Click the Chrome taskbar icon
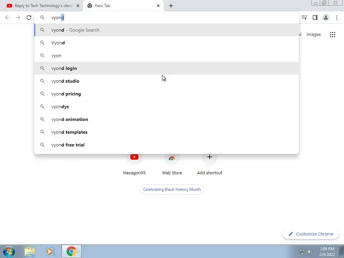344x258 pixels. (x=72, y=251)
